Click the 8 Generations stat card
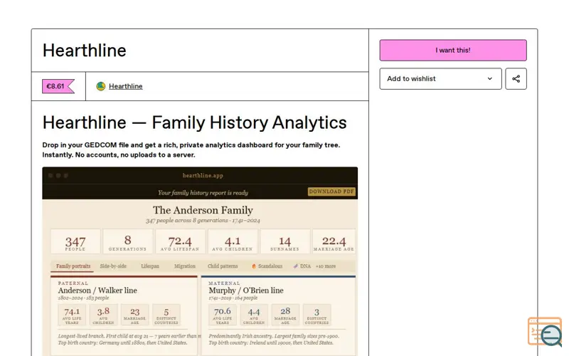569x356 pixels. tap(128, 241)
